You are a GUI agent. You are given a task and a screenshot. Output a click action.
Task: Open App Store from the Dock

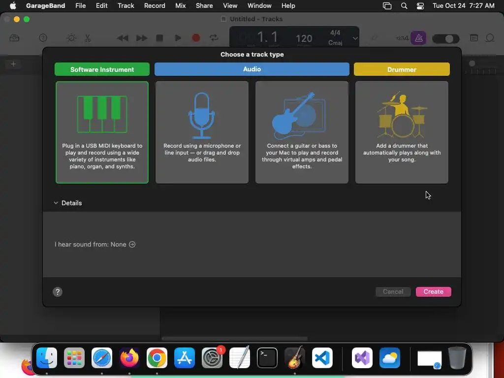click(185, 358)
